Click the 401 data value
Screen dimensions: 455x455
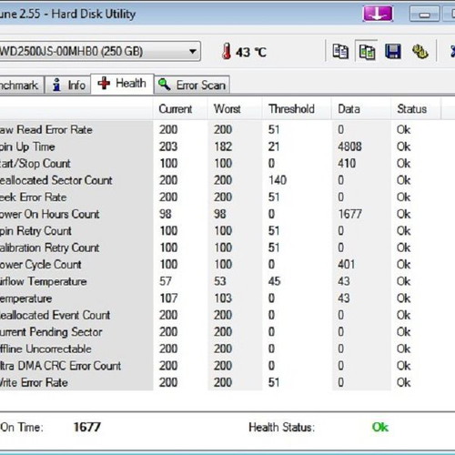tap(346, 265)
